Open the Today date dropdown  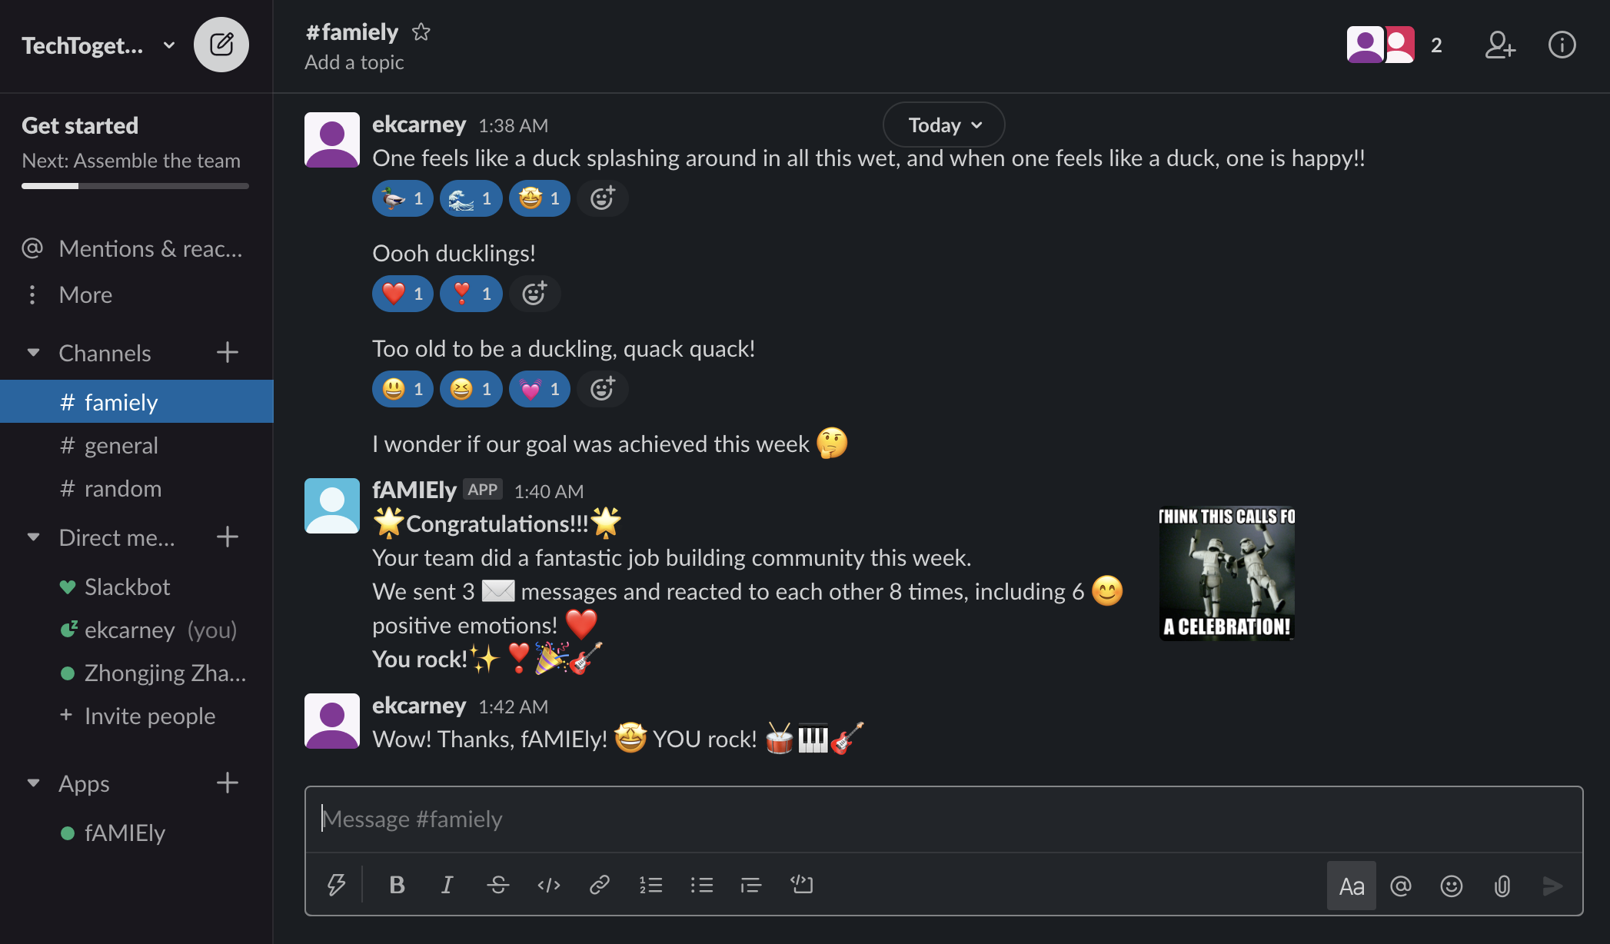[x=943, y=125]
